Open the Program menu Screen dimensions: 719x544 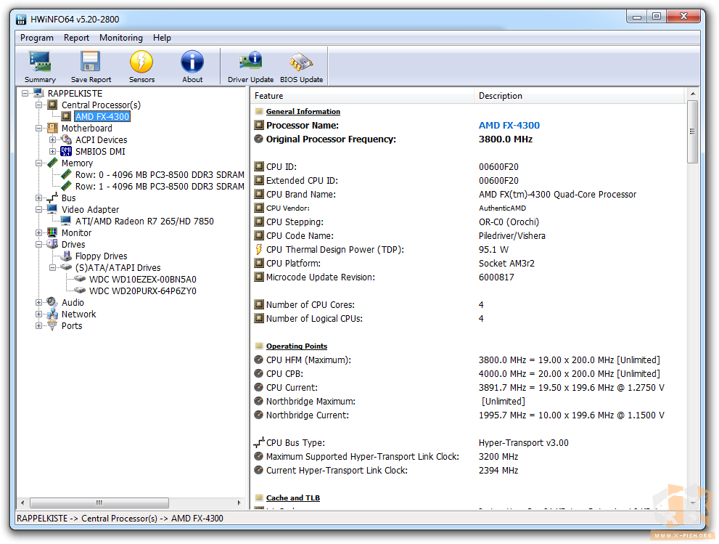(37, 38)
